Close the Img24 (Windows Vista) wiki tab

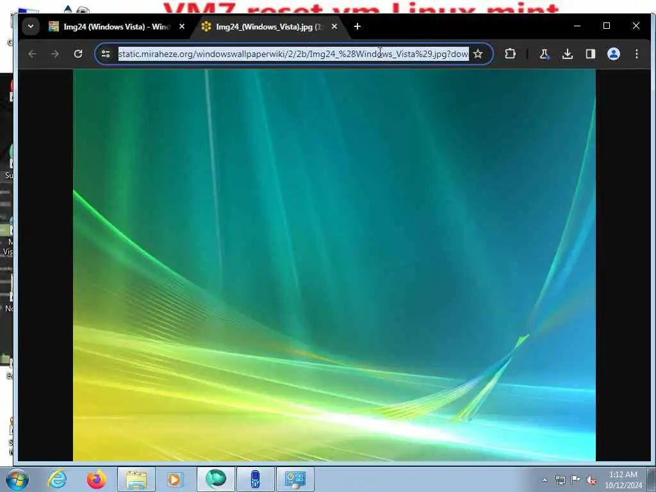coord(181,26)
